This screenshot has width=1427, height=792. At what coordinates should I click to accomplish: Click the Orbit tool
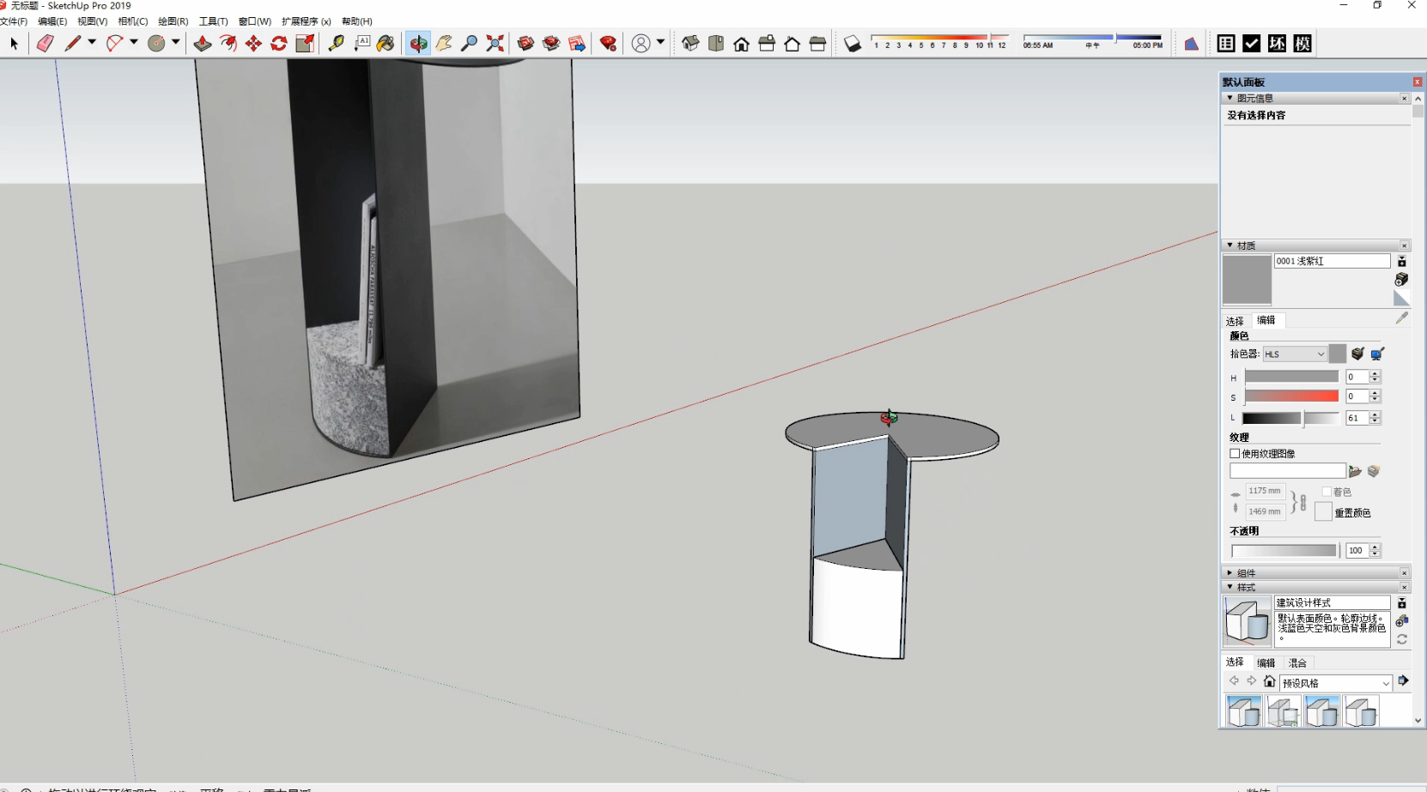tap(418, 43)
